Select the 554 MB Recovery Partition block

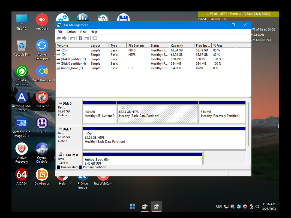(222, 114)
